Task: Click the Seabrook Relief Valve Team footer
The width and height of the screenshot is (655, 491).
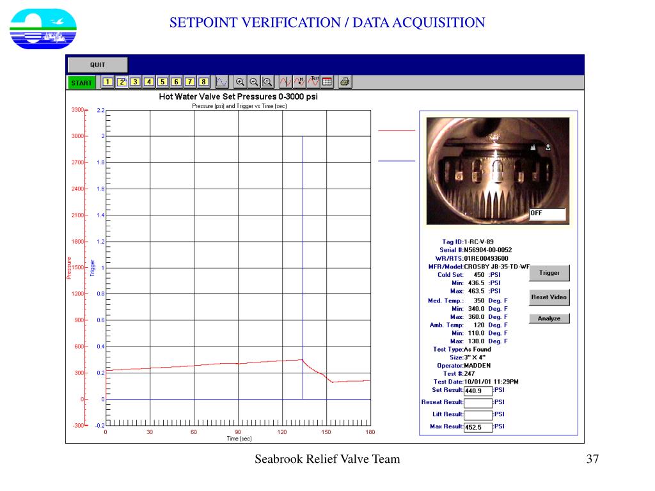Action: pyautogui.click(x=327, y=459)
